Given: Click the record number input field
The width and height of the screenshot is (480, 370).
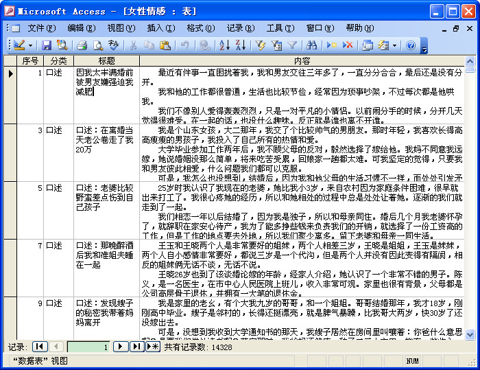Looking at the screenshot, I should coord(88,347).
